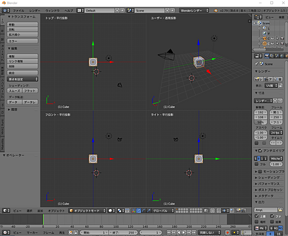Click the フラット shading button
The width and height of the screenshot is (288, 236).
pos(30,90)
